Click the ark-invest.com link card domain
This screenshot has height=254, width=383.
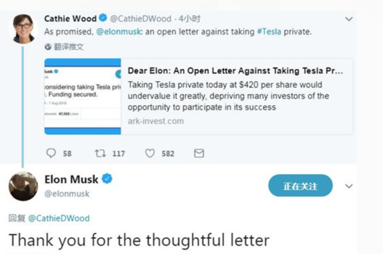(156, 121)
